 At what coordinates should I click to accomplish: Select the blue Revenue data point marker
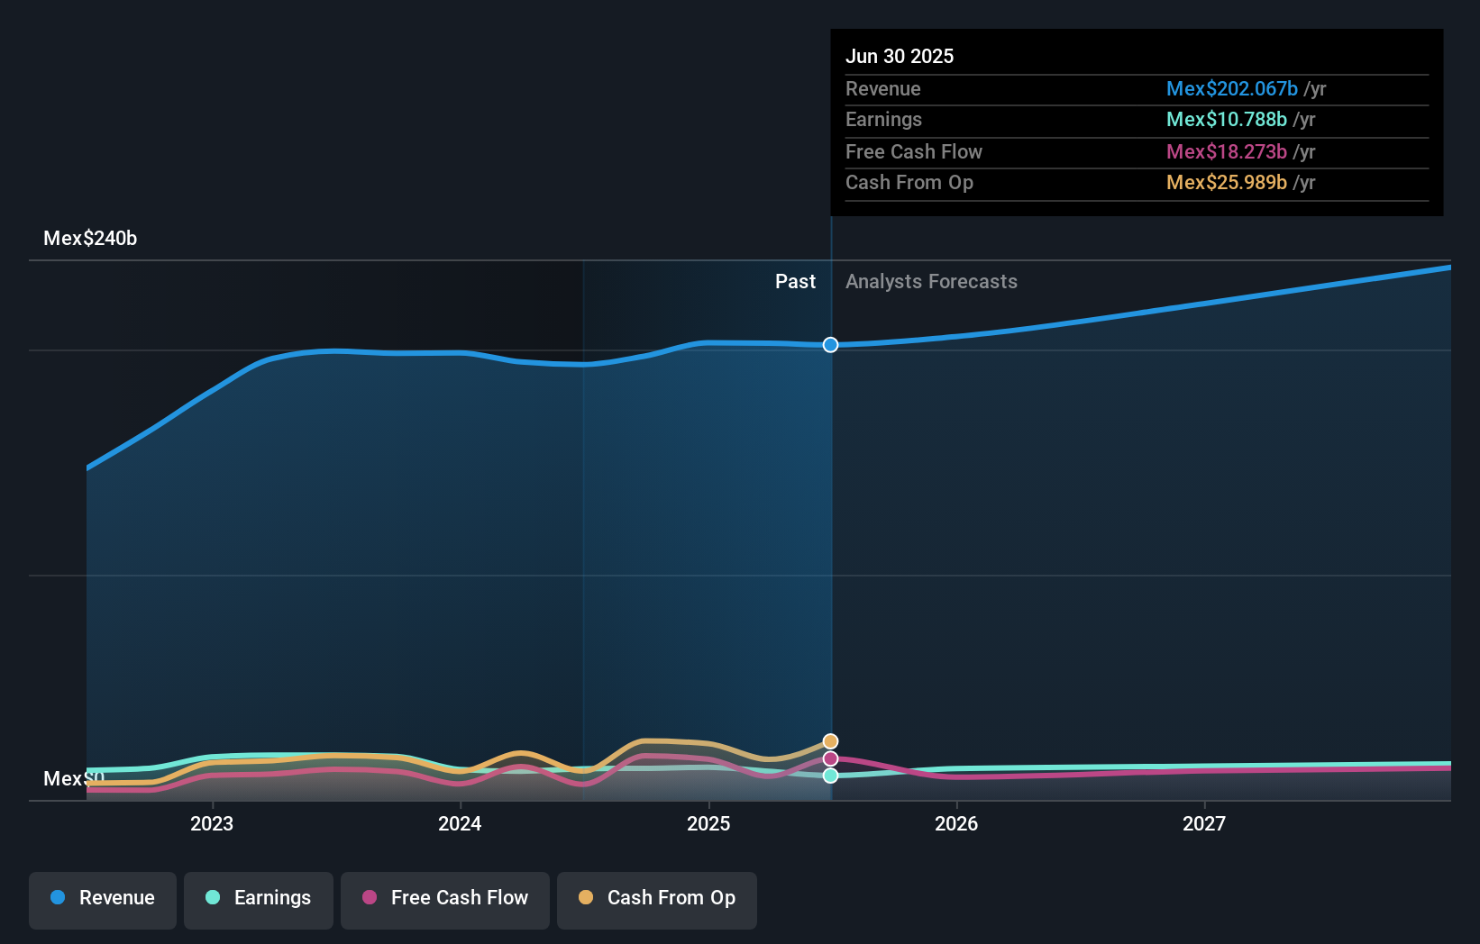pos(830,344)
